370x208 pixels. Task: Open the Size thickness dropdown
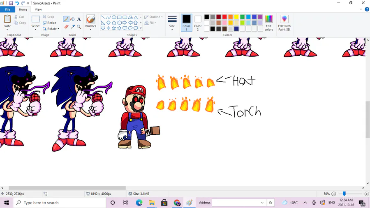pos(172,23)
